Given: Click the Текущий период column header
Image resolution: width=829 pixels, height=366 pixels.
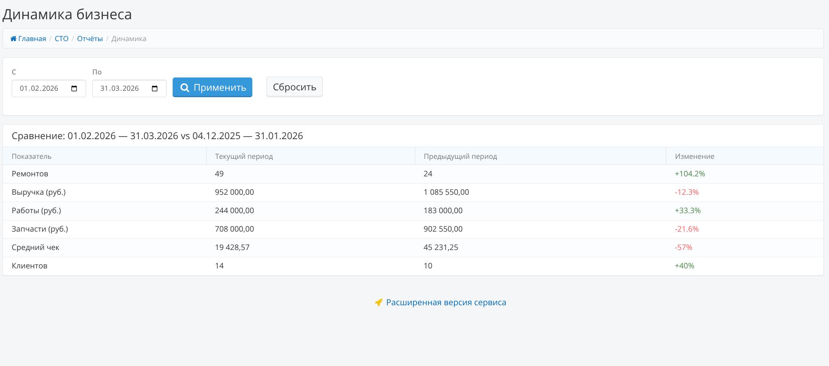Looking at the screenshot, I should [244, 156].
